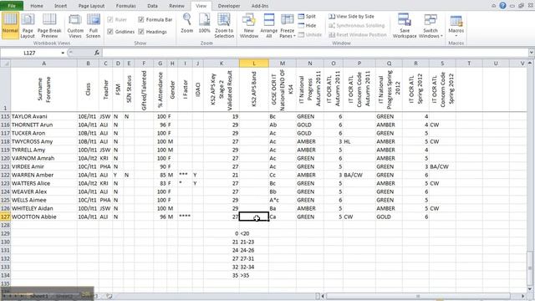
Task: Open Excel Help
Action: [502, 6]
